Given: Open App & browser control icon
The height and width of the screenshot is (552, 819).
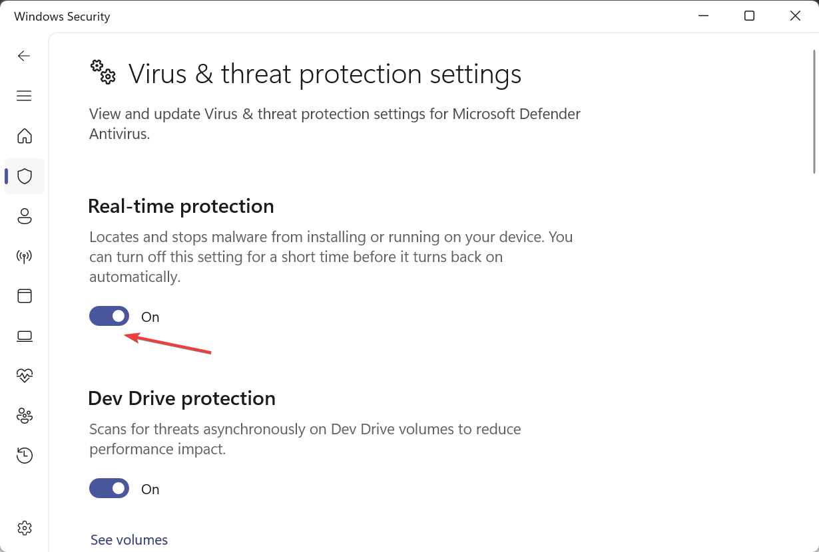Looking at the screenshot, I should [25, 296].
